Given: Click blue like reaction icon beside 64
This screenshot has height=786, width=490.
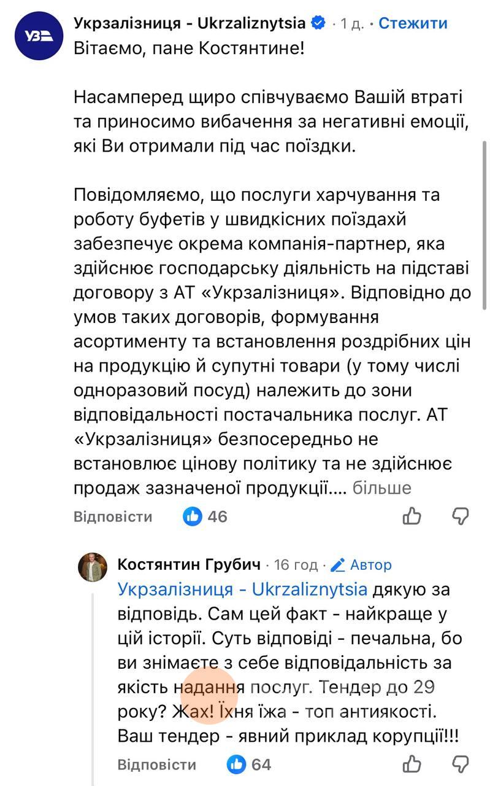Looking at the screenshot, I should [x=236, y=764].
